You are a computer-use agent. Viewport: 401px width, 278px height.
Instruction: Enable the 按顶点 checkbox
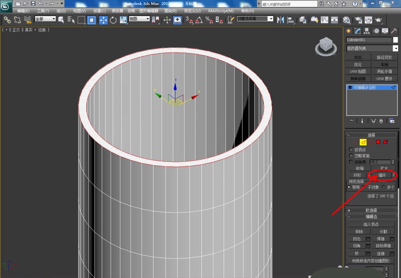[352, 150]
